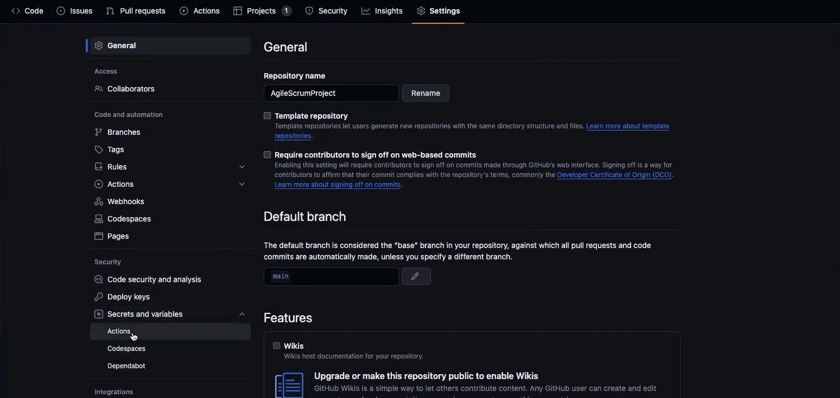Open Codespaces icon under Code and automation

tap(99, 219)
